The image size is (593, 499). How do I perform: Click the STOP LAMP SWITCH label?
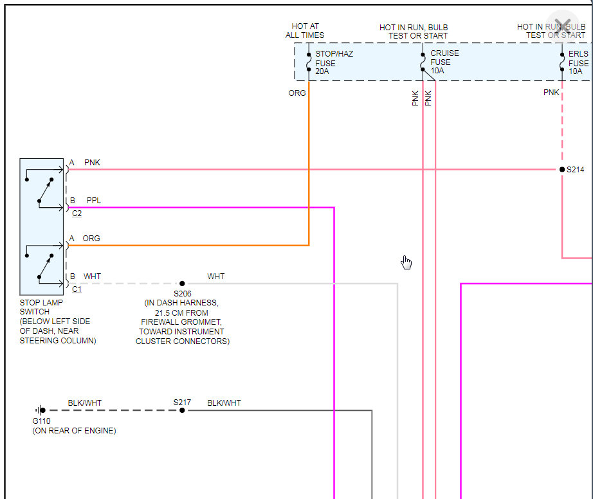[x=41, y=307]
